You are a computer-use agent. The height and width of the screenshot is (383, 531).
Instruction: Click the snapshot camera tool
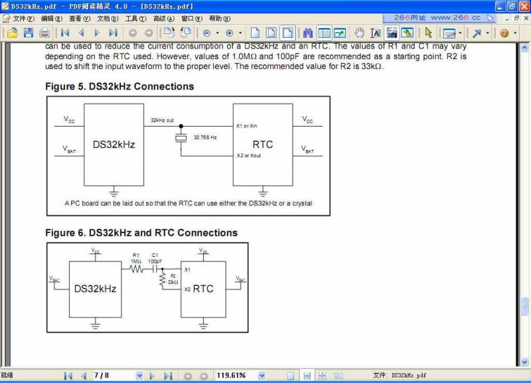coord(392,33)
